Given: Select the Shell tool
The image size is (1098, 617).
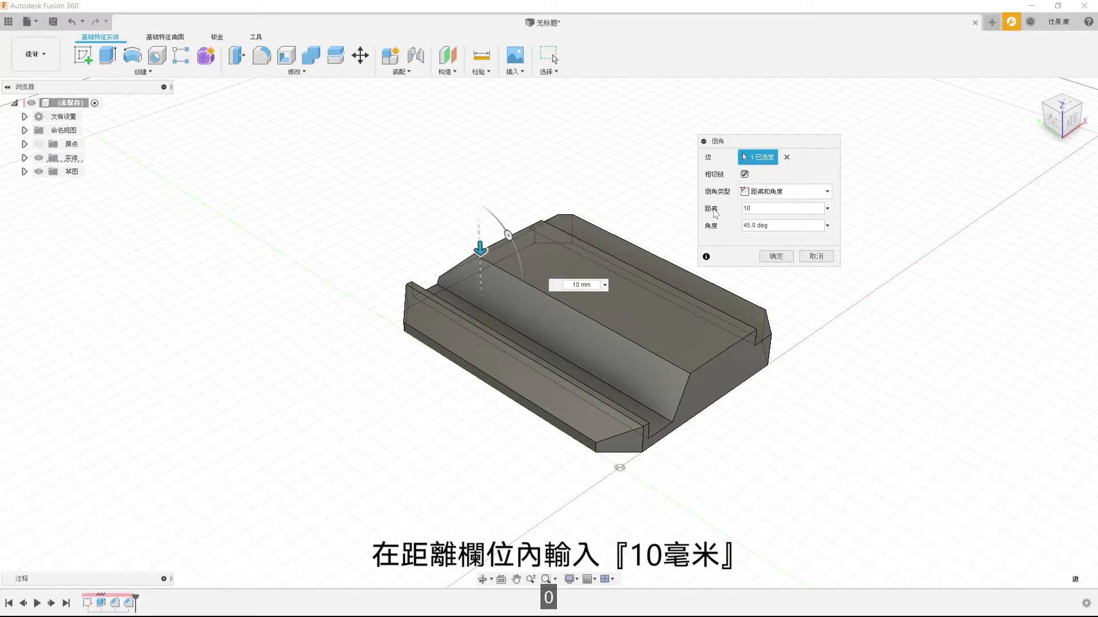Looking at the screenshot, I should click(287, 55).
